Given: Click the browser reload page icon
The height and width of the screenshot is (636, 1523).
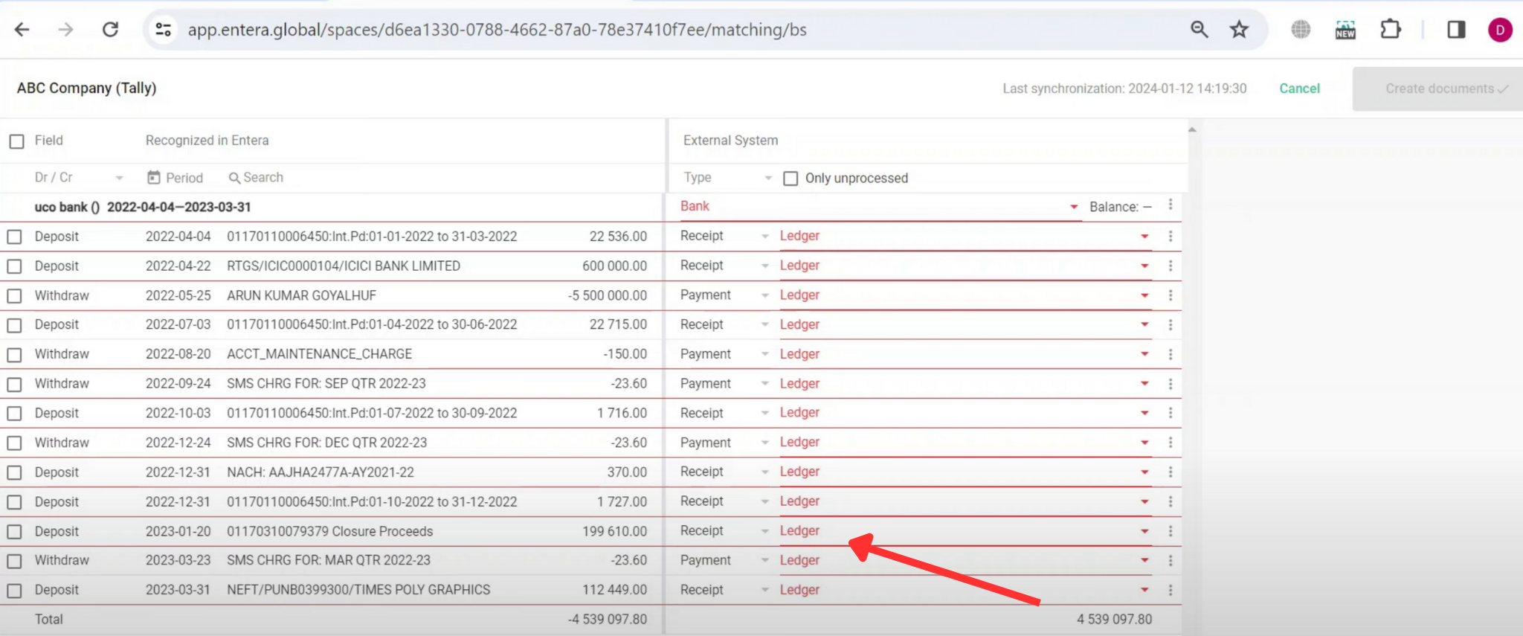Looking at the screenshot, I should click(111, 30).
